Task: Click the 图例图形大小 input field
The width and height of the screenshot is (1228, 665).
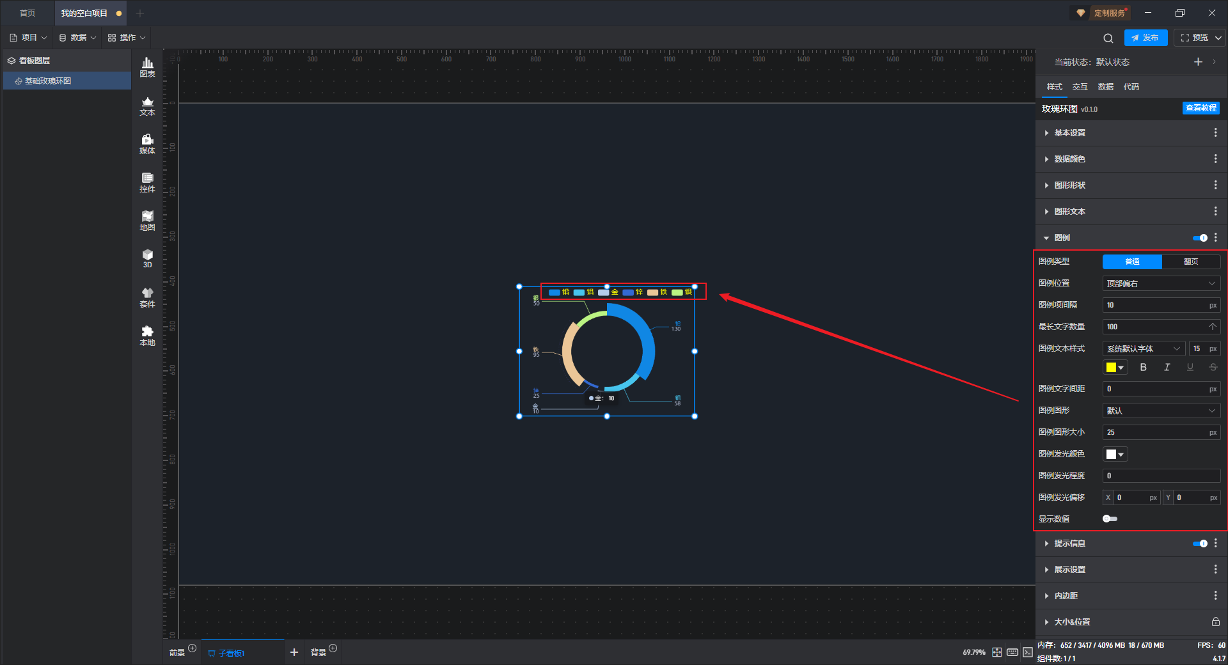Action: click(x=1161, y=432)
